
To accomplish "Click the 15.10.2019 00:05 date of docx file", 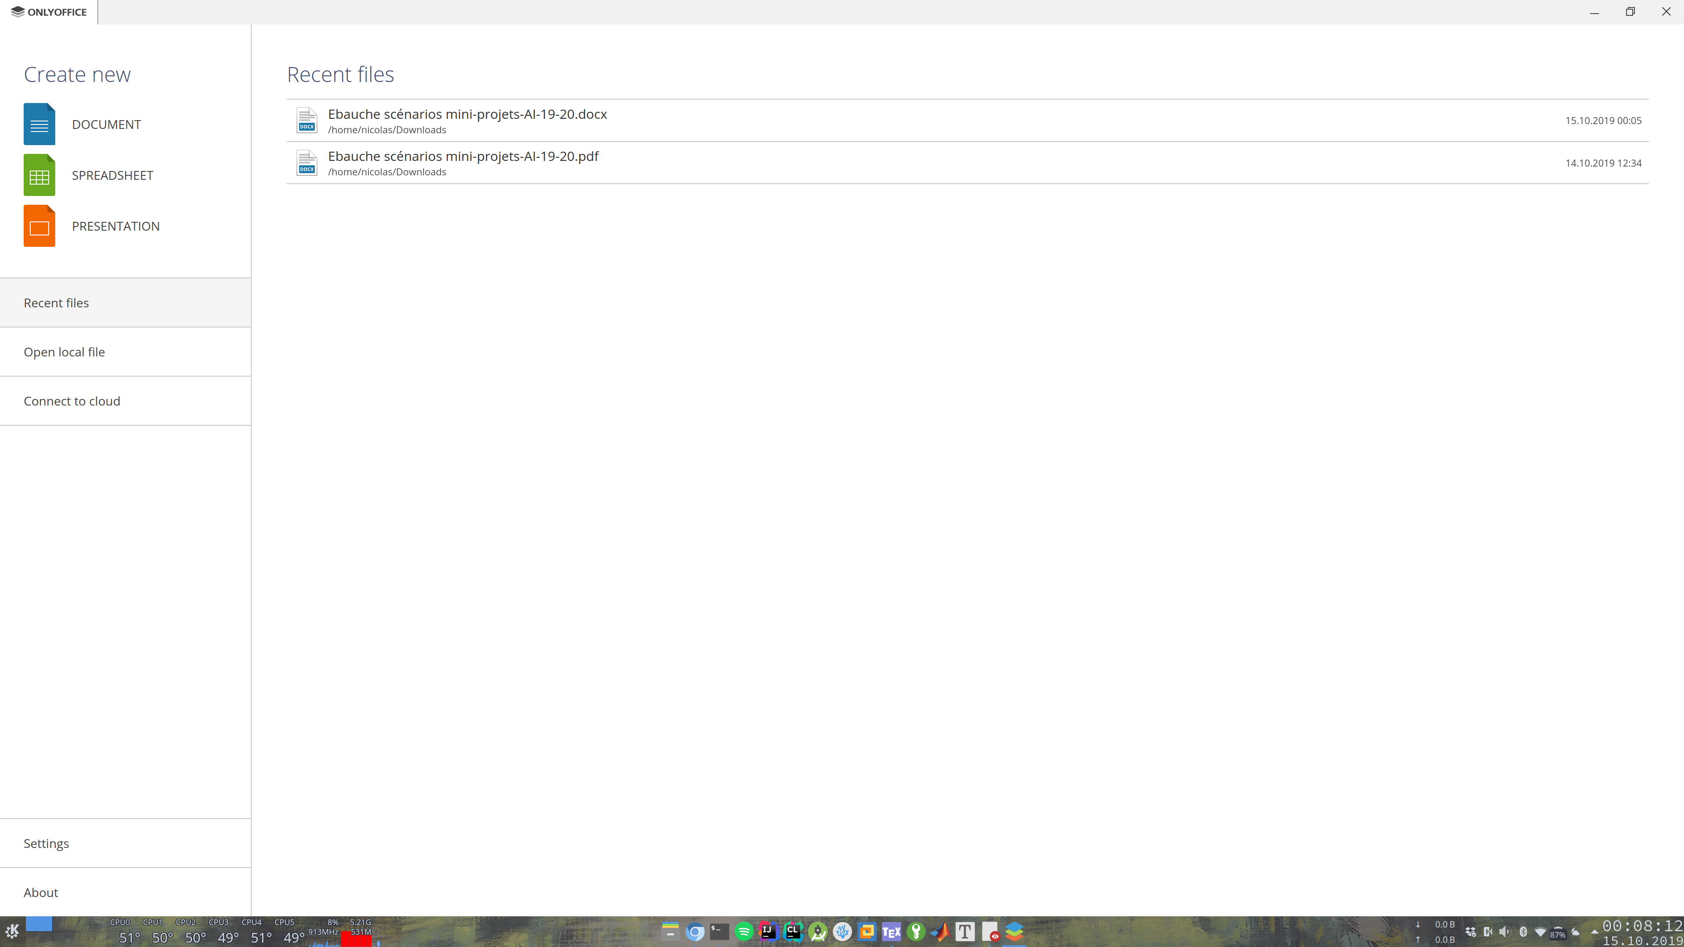I will [x=1603, y=120].
